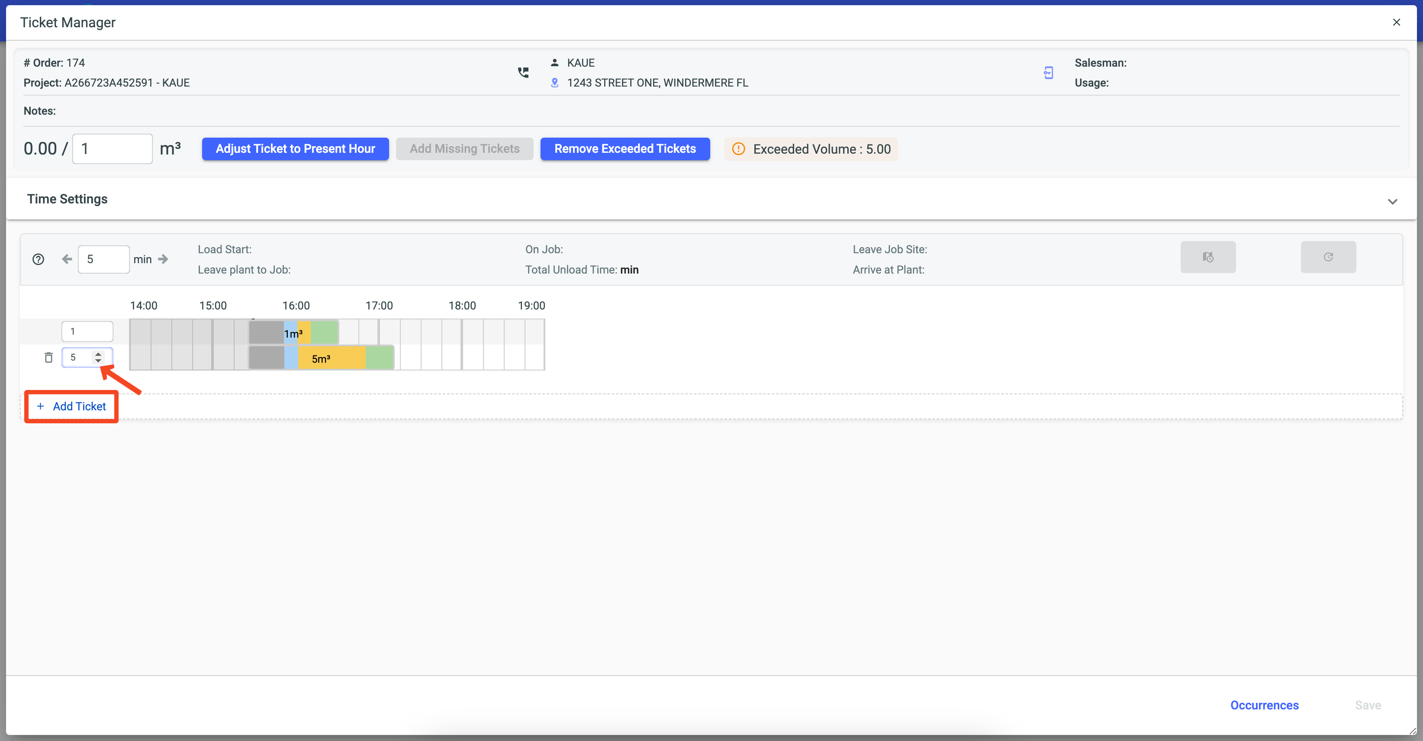Click the total volume m³ input field
Viewport: 1423px width, 741px height.
click(112, 148)
